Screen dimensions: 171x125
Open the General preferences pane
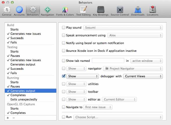coord(7,11)
